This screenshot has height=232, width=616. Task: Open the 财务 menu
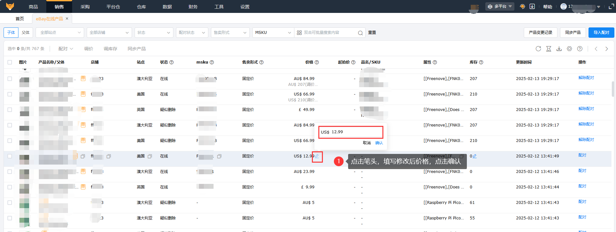[x=193, y=6]
